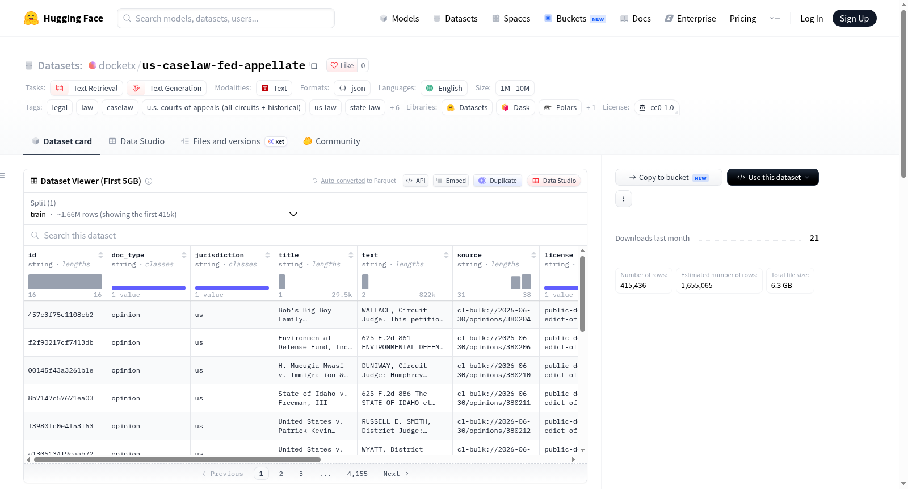Select the Dask library tag
The image size is (908, 489).
[516, 107]
